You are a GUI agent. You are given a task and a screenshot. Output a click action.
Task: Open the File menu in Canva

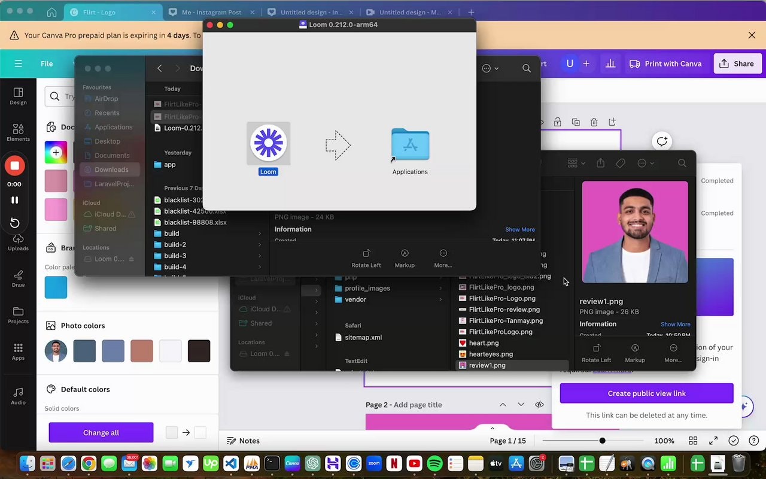coord(47,63)
